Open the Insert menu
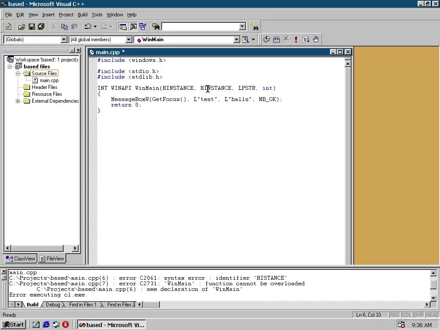This screenshot has height=330, width=440. tap(49, 15)
